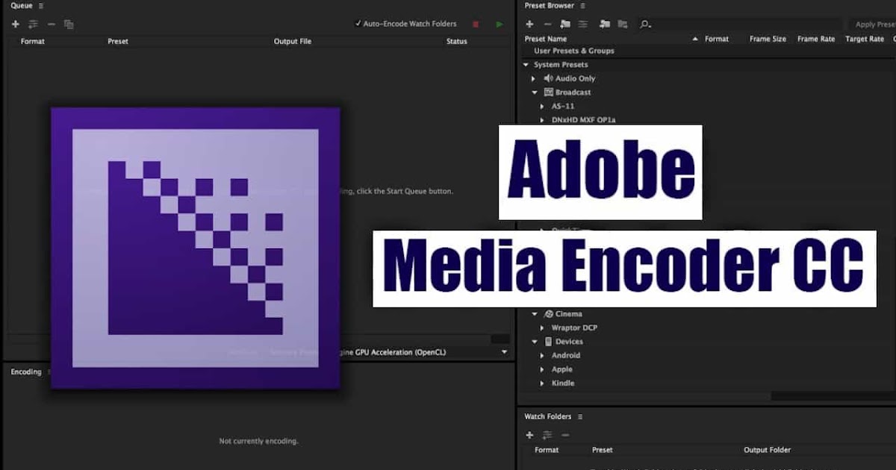
Task: Sort presets by Preset Name column header
Action: point(546,39)
